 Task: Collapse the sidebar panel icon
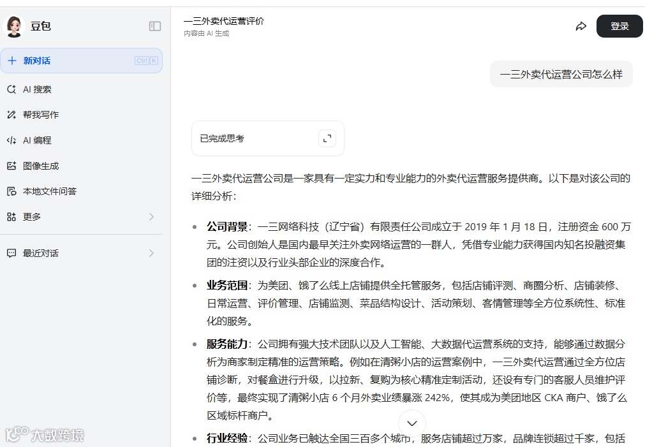pos(154,26)
